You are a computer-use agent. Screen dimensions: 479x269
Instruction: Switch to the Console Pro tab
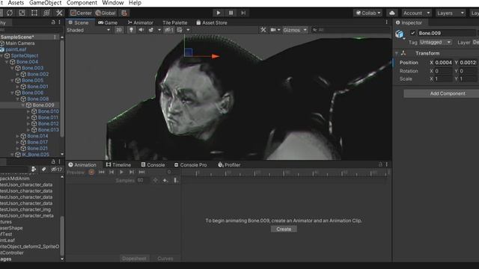[190, 164]
